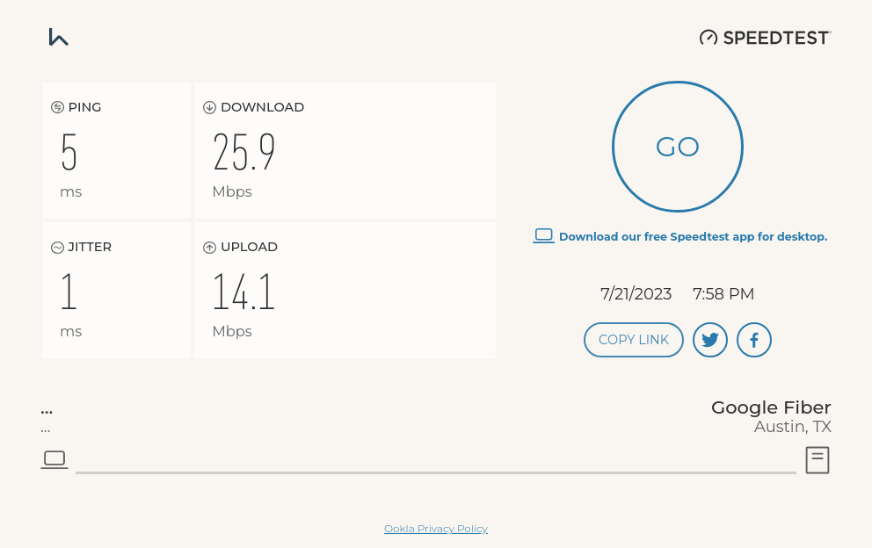Share result via the Twitter icon
The width and height of the screenshot is (872, 548).
click(710, 340)
